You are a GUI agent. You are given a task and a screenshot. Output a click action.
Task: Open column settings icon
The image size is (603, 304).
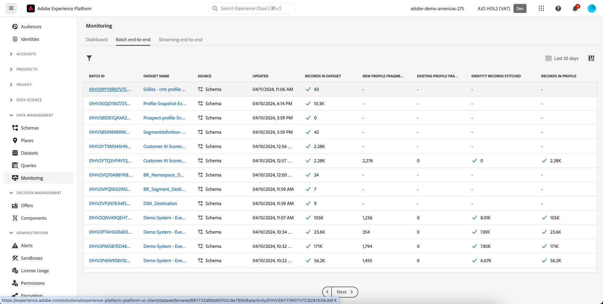(x=591, y=58)
